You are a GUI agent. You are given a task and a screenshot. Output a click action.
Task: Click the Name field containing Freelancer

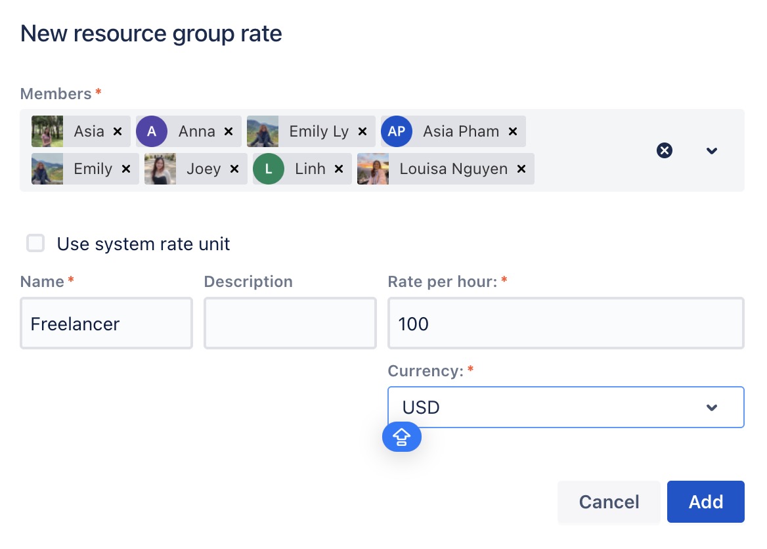pos(106,323)
